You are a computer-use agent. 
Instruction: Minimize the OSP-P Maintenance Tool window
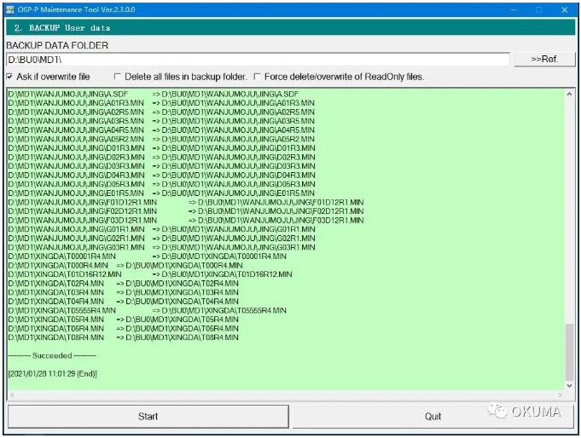point(513,9)
